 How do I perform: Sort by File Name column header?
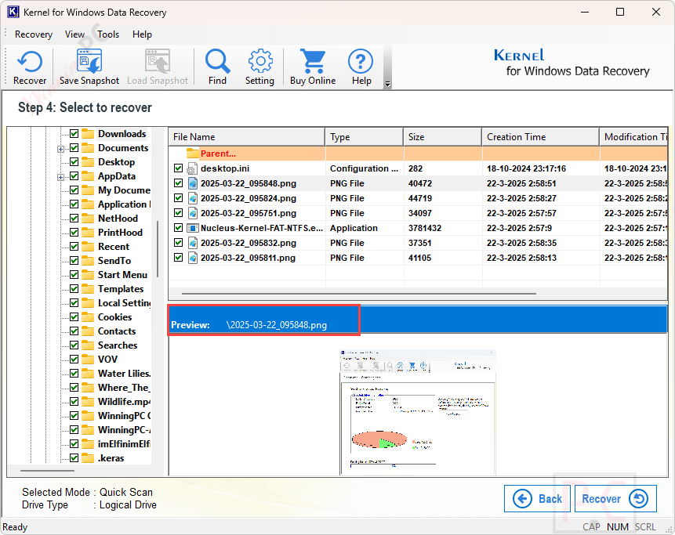(247, 137)
